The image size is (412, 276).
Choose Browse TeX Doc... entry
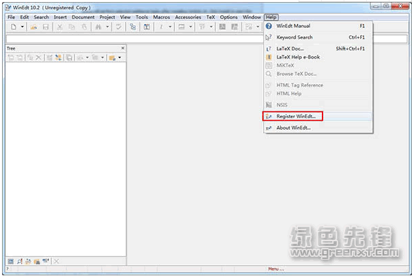tap(318, 74)
